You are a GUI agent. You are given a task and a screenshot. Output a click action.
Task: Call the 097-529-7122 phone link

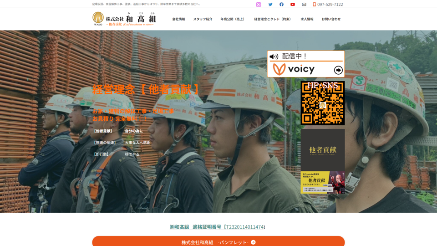point(330,5)
